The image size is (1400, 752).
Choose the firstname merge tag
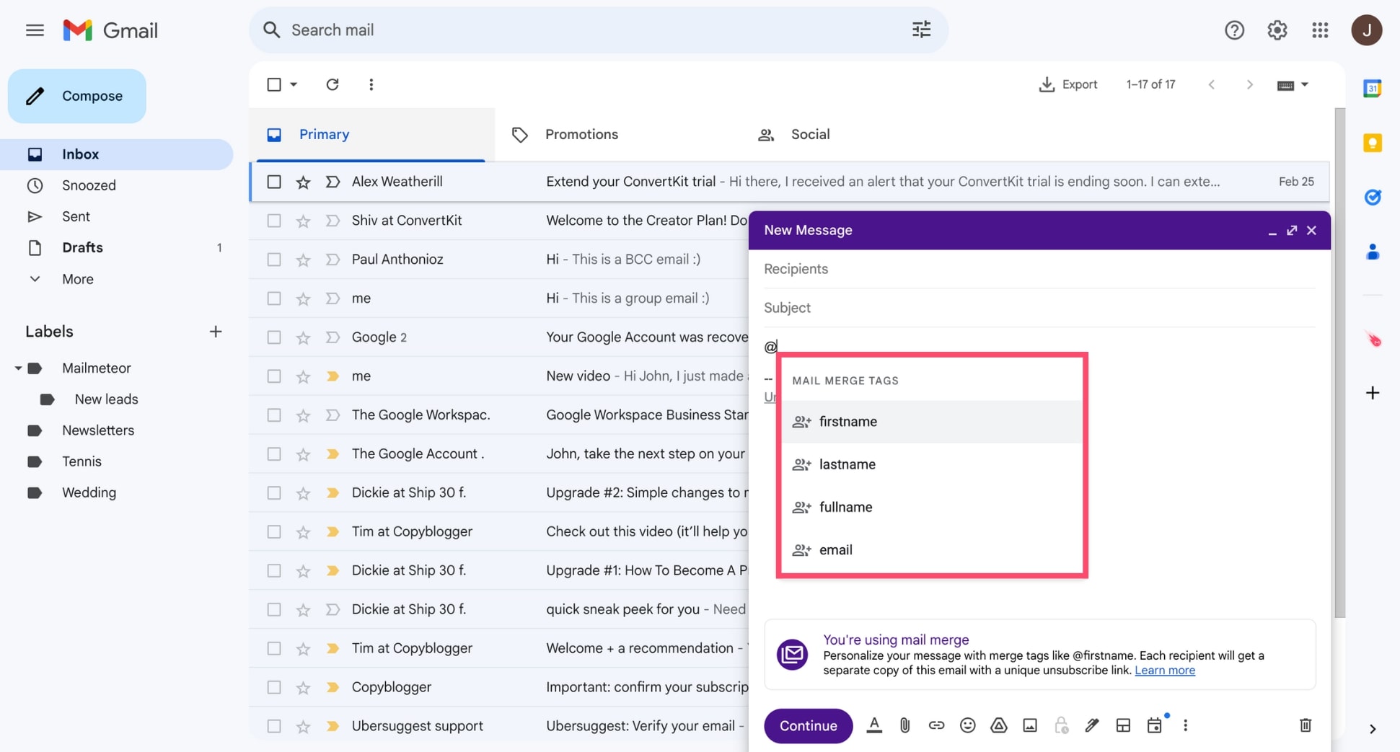[x=932, y=422]
